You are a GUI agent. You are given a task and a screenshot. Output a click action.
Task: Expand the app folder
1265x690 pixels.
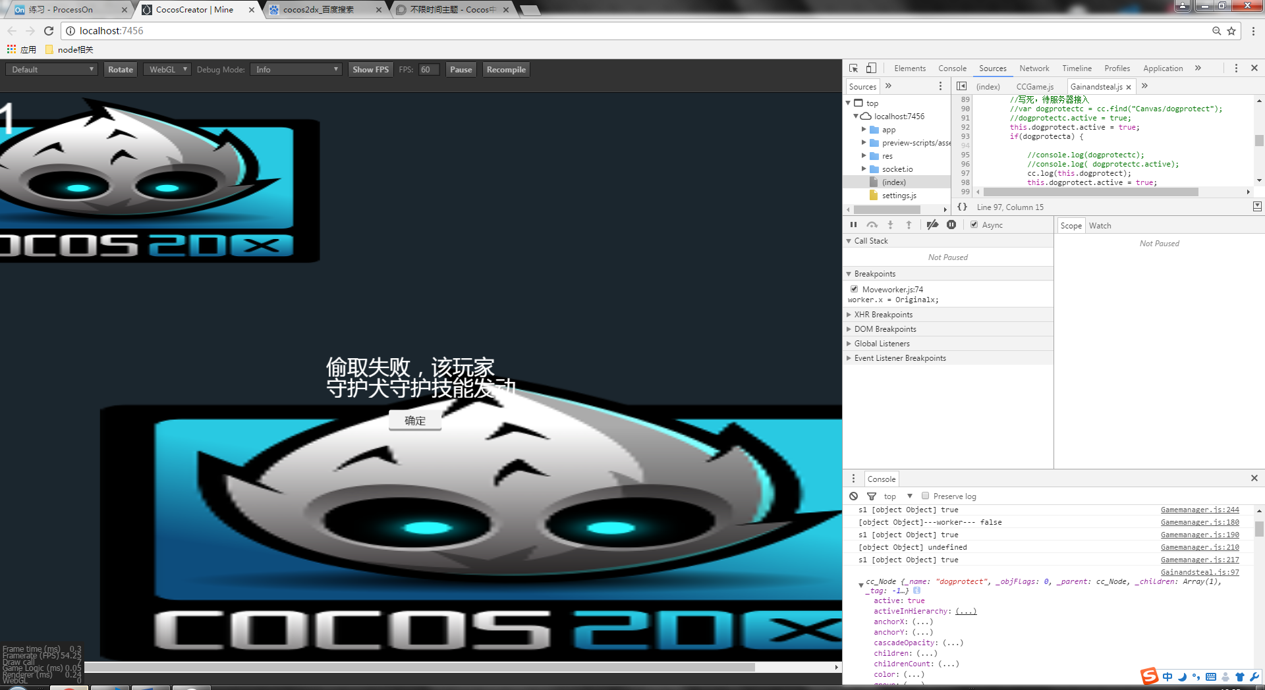(864, 130)
